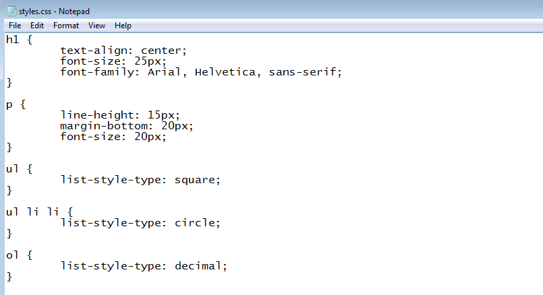
Task: Place cursor in 'list-style-type: decimal;' line
Action: [x=144, y=266]
